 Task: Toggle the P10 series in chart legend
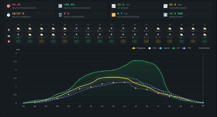(x=152, y=48)
